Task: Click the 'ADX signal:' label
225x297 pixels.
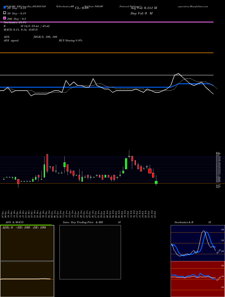Action: (11, 40)
